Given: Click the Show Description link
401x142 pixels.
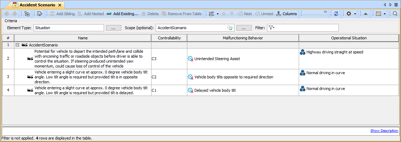Looking at the screenshot, I should [x=384, y=130].
